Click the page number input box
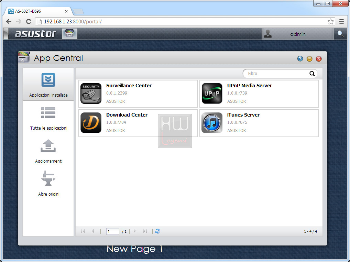 (x=112, y=231)
